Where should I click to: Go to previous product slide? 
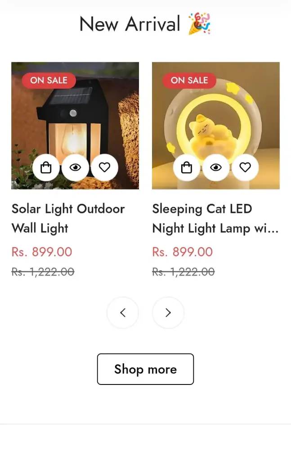click(123, 312)
